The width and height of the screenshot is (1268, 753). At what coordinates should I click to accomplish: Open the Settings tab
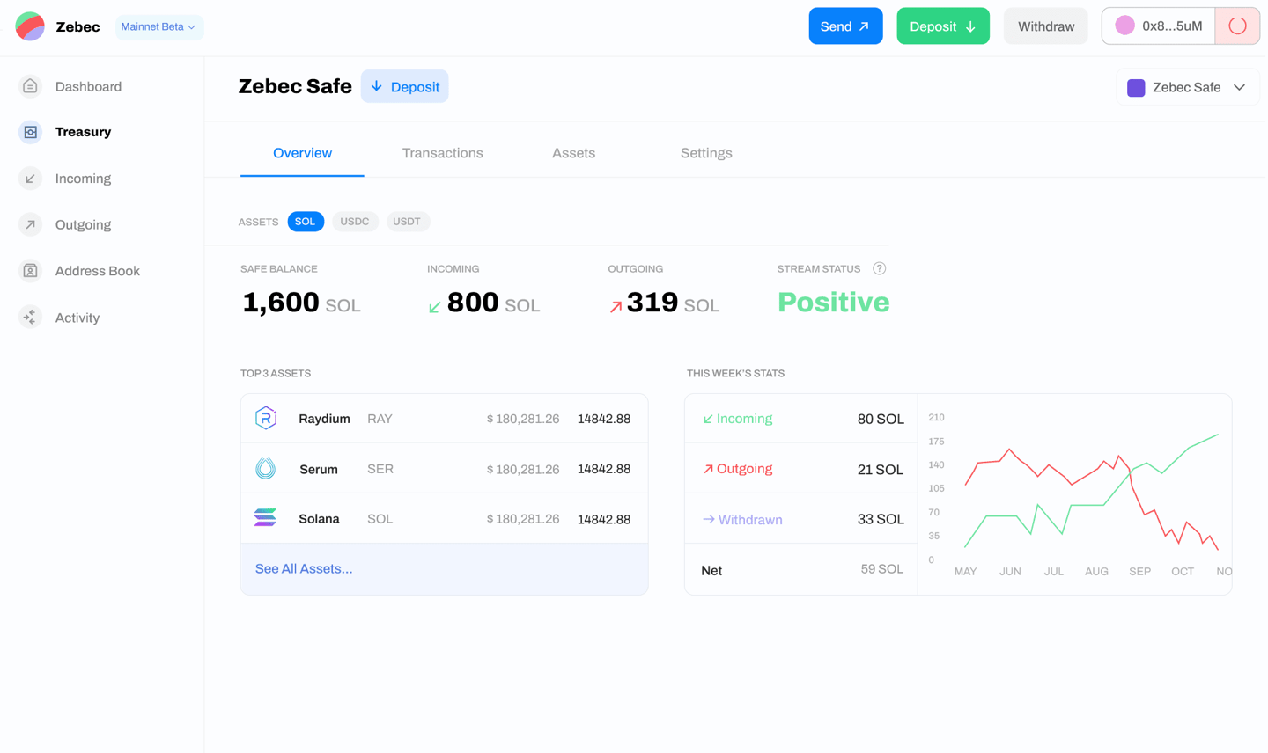coord(705,153)
